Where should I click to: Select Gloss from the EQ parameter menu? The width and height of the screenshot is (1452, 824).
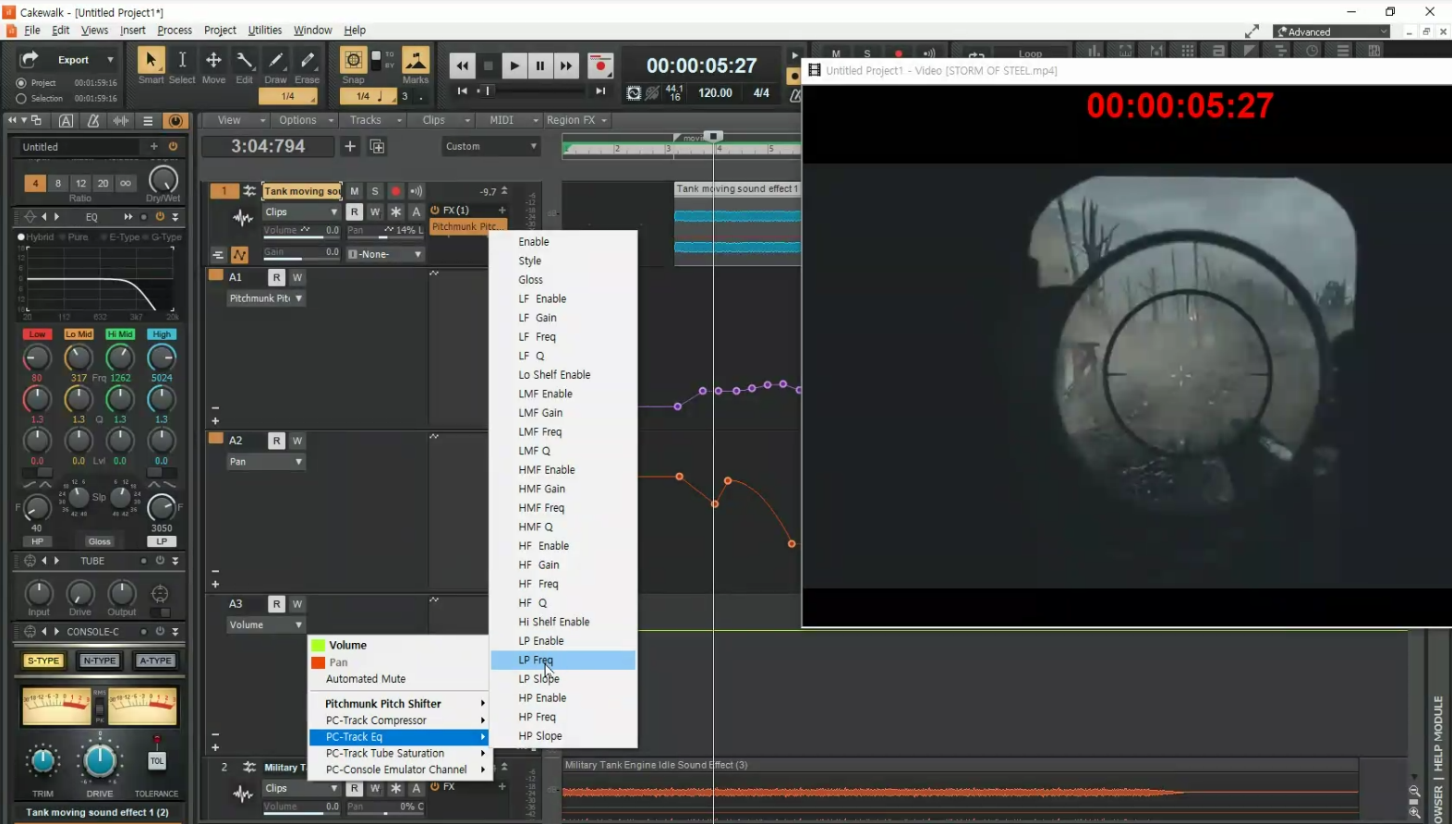563,280
